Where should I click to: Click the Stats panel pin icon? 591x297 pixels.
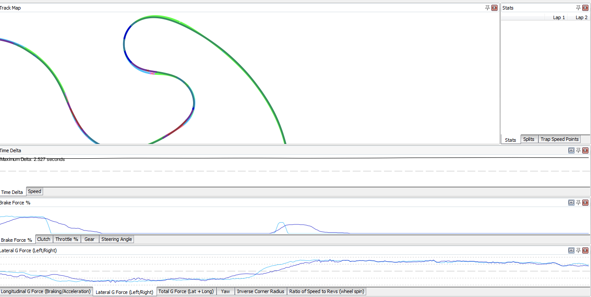578,8
